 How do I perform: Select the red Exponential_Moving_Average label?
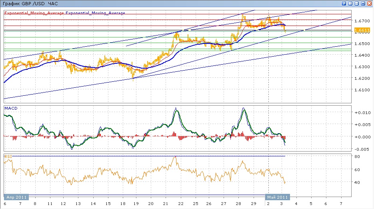click(34, 13)
